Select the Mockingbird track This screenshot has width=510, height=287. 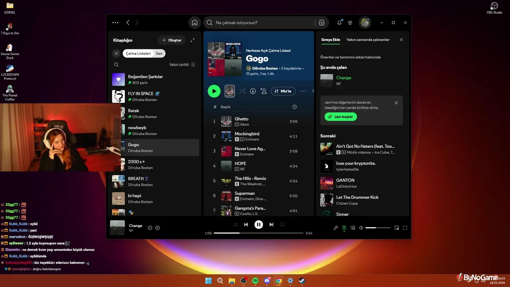(259, 136)
